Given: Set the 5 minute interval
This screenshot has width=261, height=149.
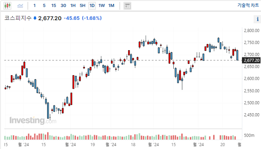Looking at the screenshot, I should pos(44,6).
